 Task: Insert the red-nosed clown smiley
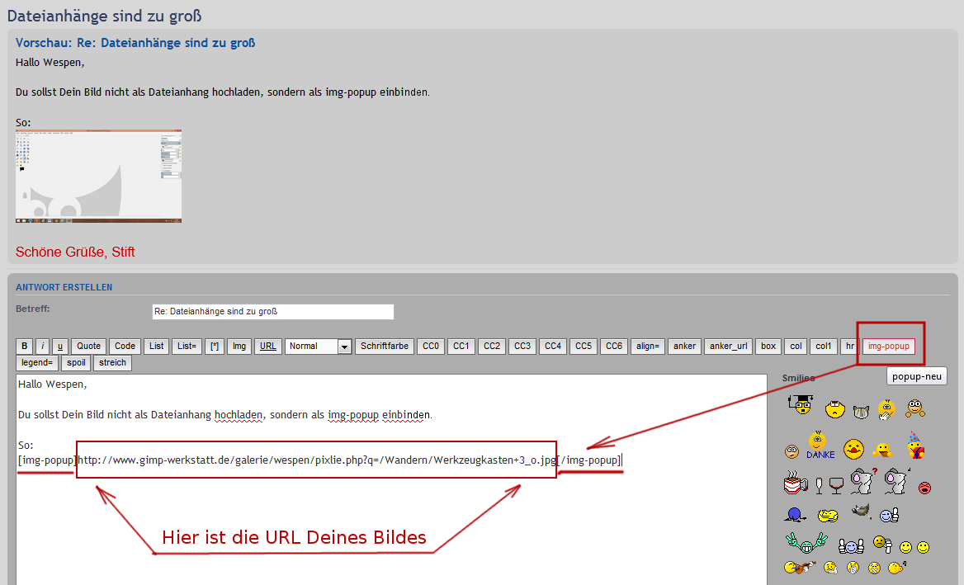coord(854,449)
